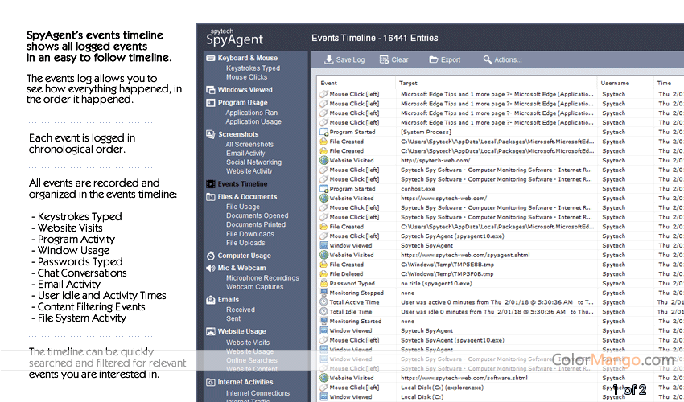Open the Actions magnifier icon
Screen dimensions: 684x402
488,60
